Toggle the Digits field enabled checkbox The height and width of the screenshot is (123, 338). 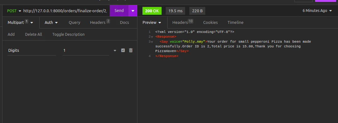(x=123, y=50)
